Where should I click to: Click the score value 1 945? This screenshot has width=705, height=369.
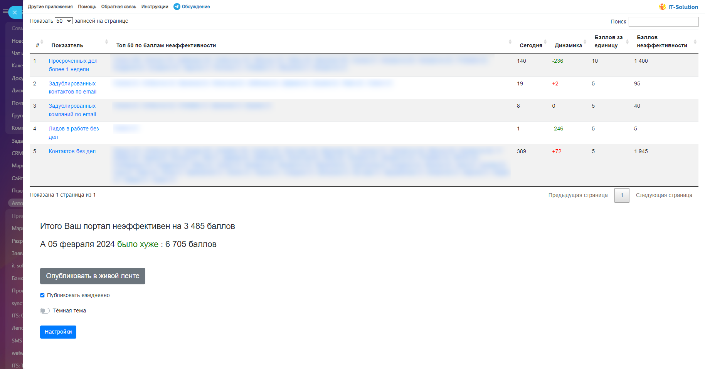click(x=641, y=151)
